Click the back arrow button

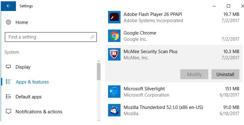coord(8,6)
